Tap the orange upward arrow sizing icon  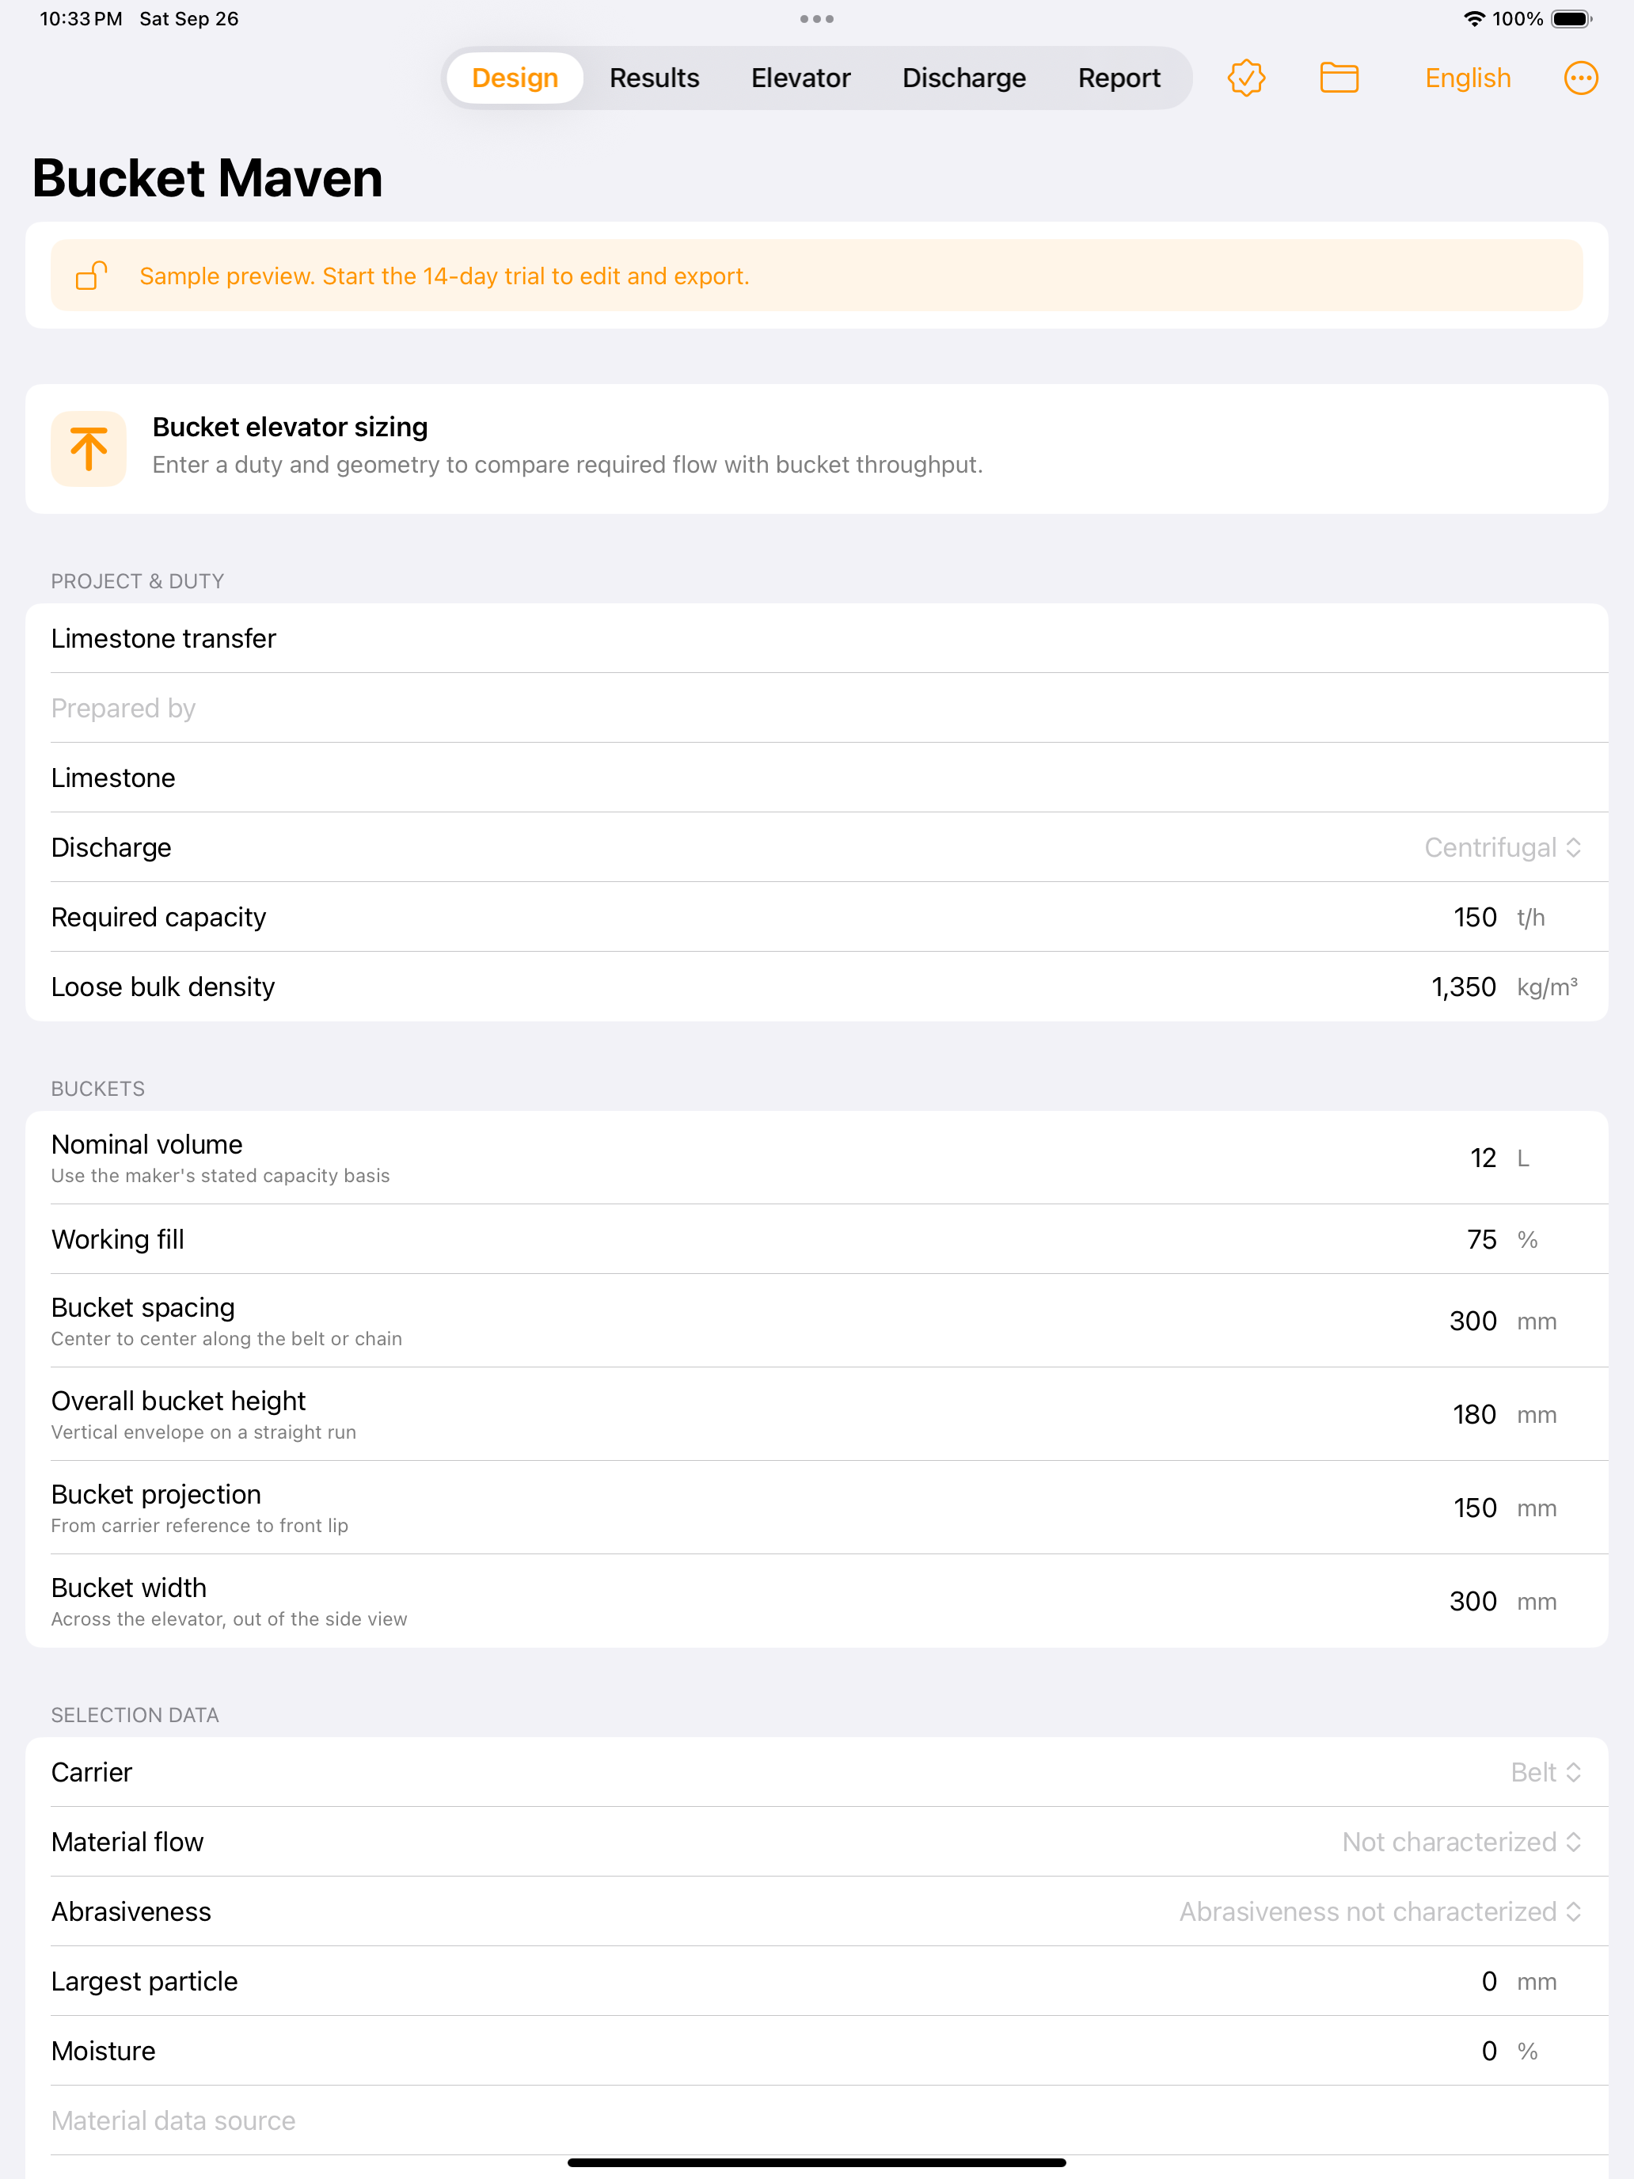(89, 449)
